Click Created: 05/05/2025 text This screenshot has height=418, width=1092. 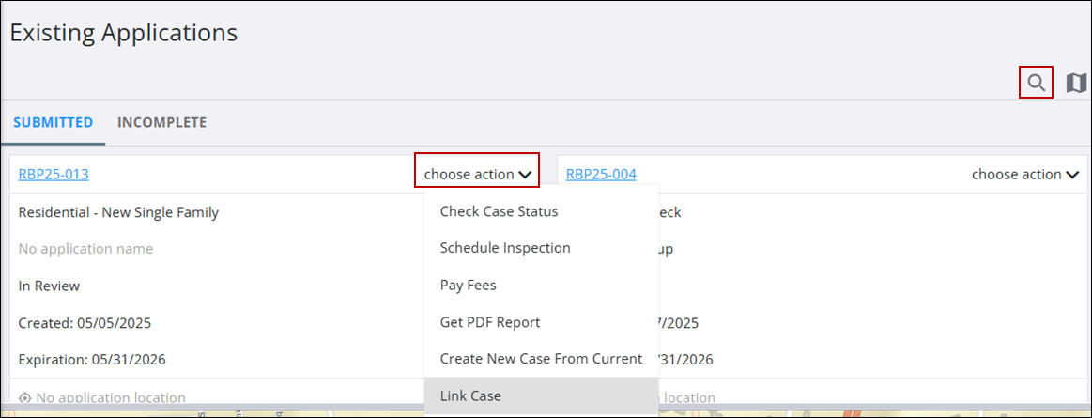tap(85, 323)
